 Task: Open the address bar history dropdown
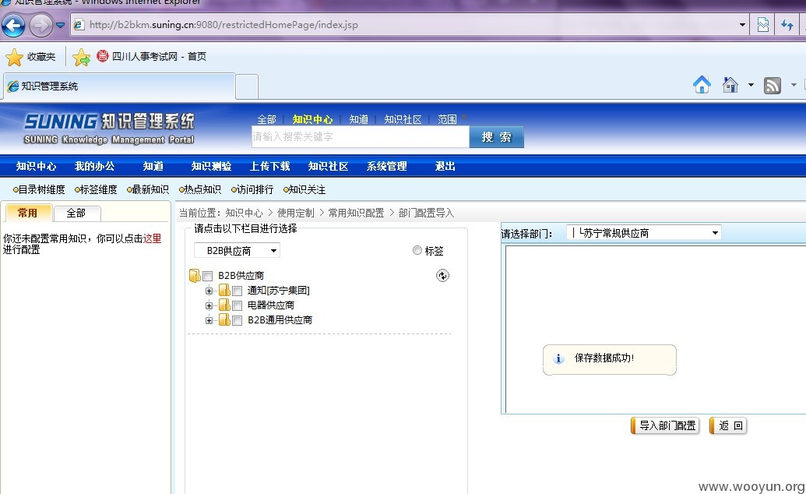[x=742, y=25]
